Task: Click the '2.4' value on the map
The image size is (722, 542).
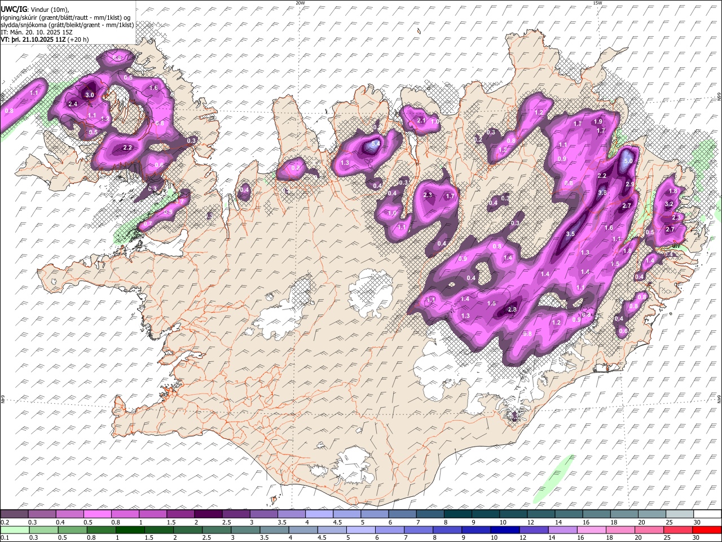Action: point(73,104)
